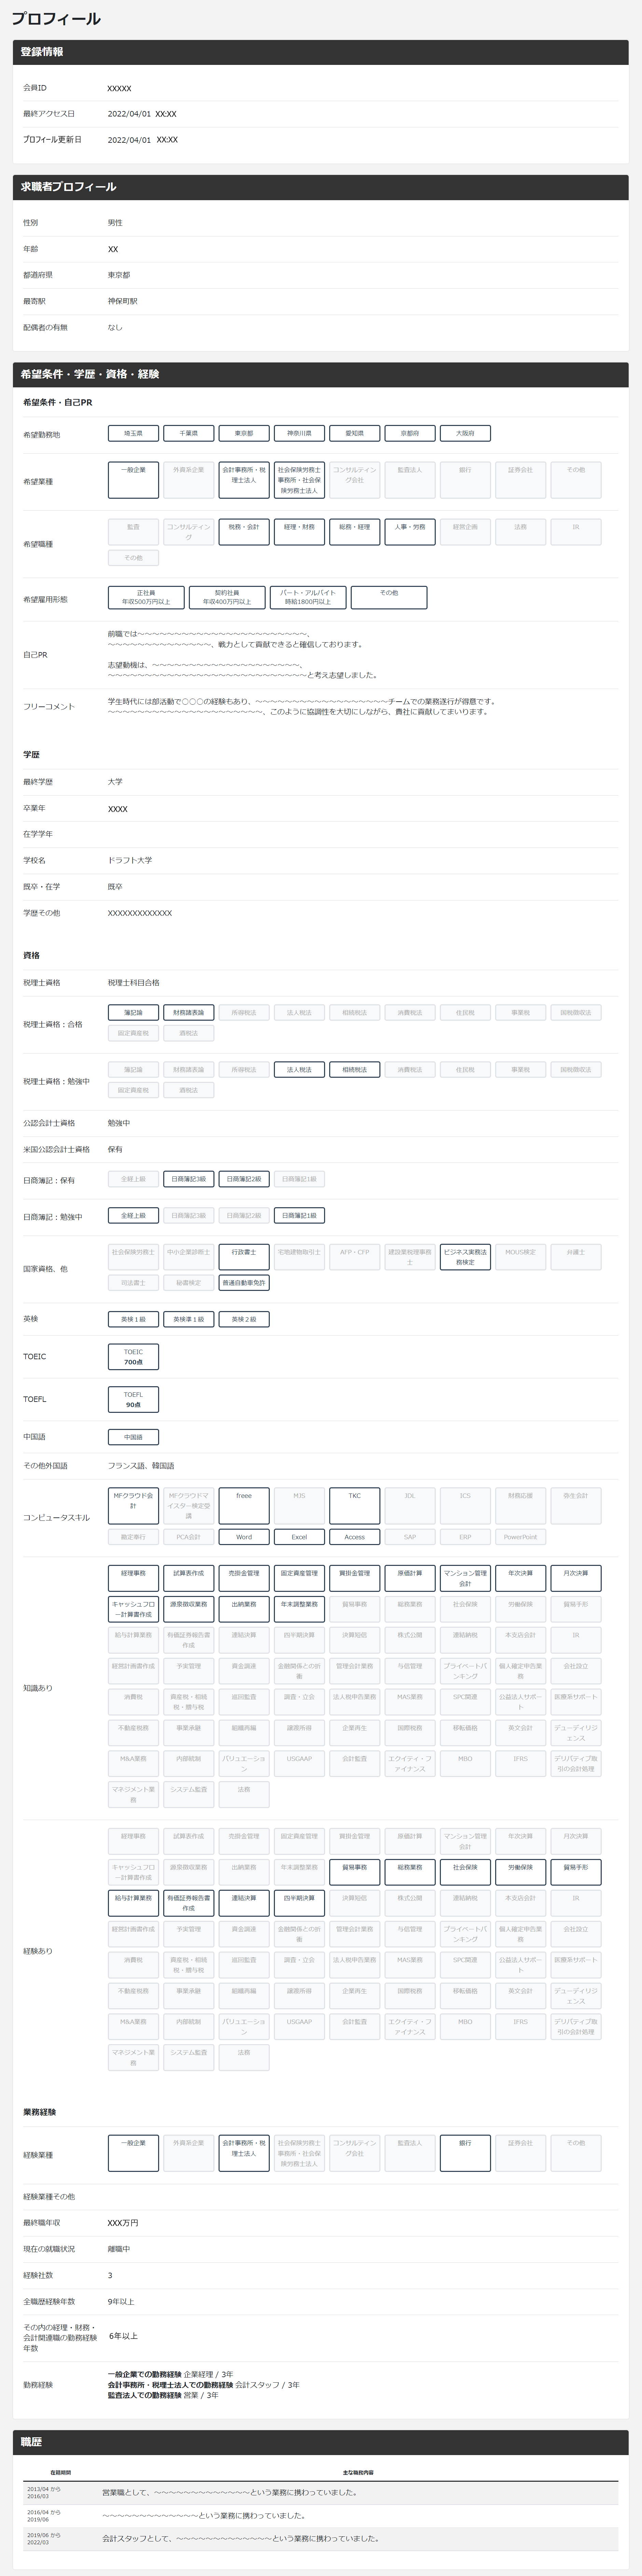Toggle 貿易事務 in the 経験あり section
The width and height of the screenshot is (642, 2576).
tap(354, 1872)
